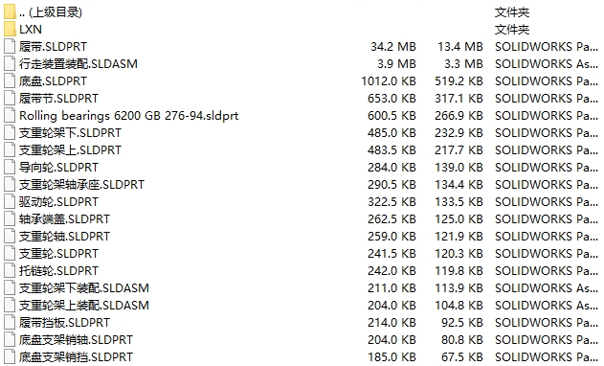Screen dimensions: 604x366
Task: Select 底盘支架销轴.SLDPRT file entry
Action: click(76, 340)
